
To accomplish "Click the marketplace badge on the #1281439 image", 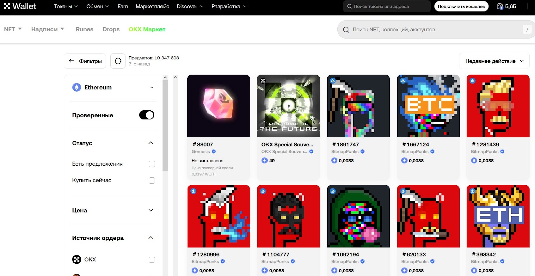I will coord(472,81).
